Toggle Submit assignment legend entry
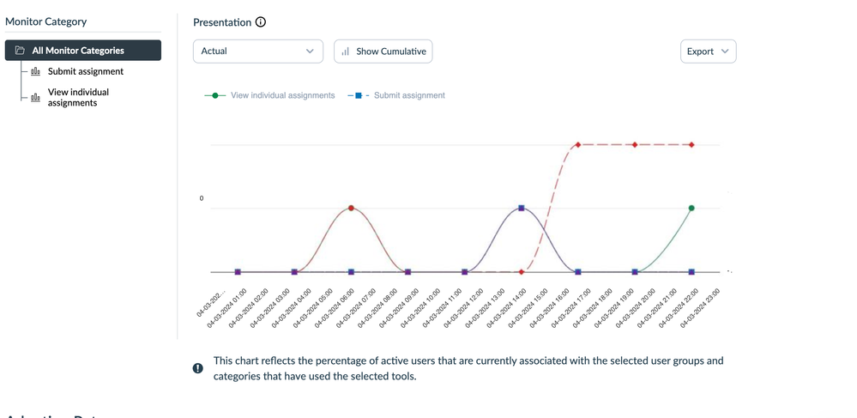 point(396,95)
